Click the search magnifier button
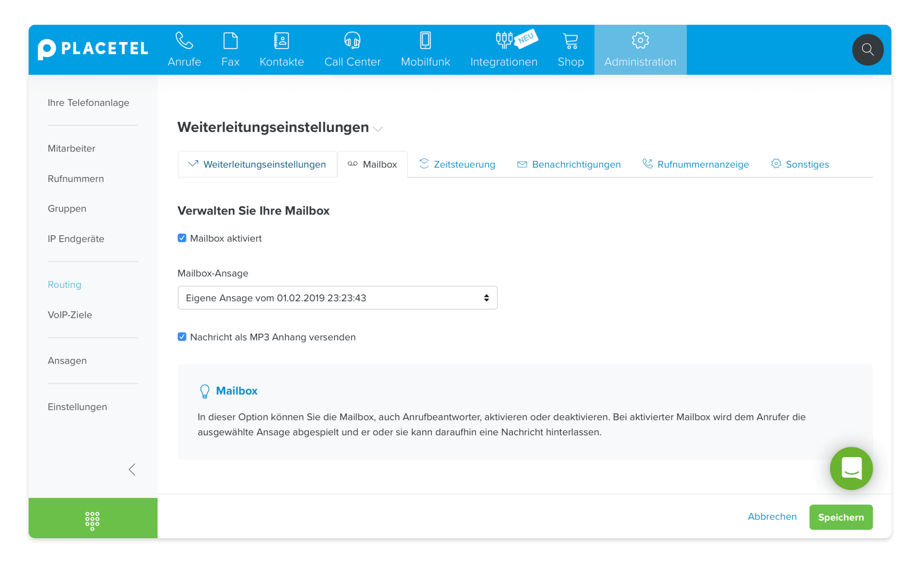Viewport: 920px width, 563px height. coord(867,50)
